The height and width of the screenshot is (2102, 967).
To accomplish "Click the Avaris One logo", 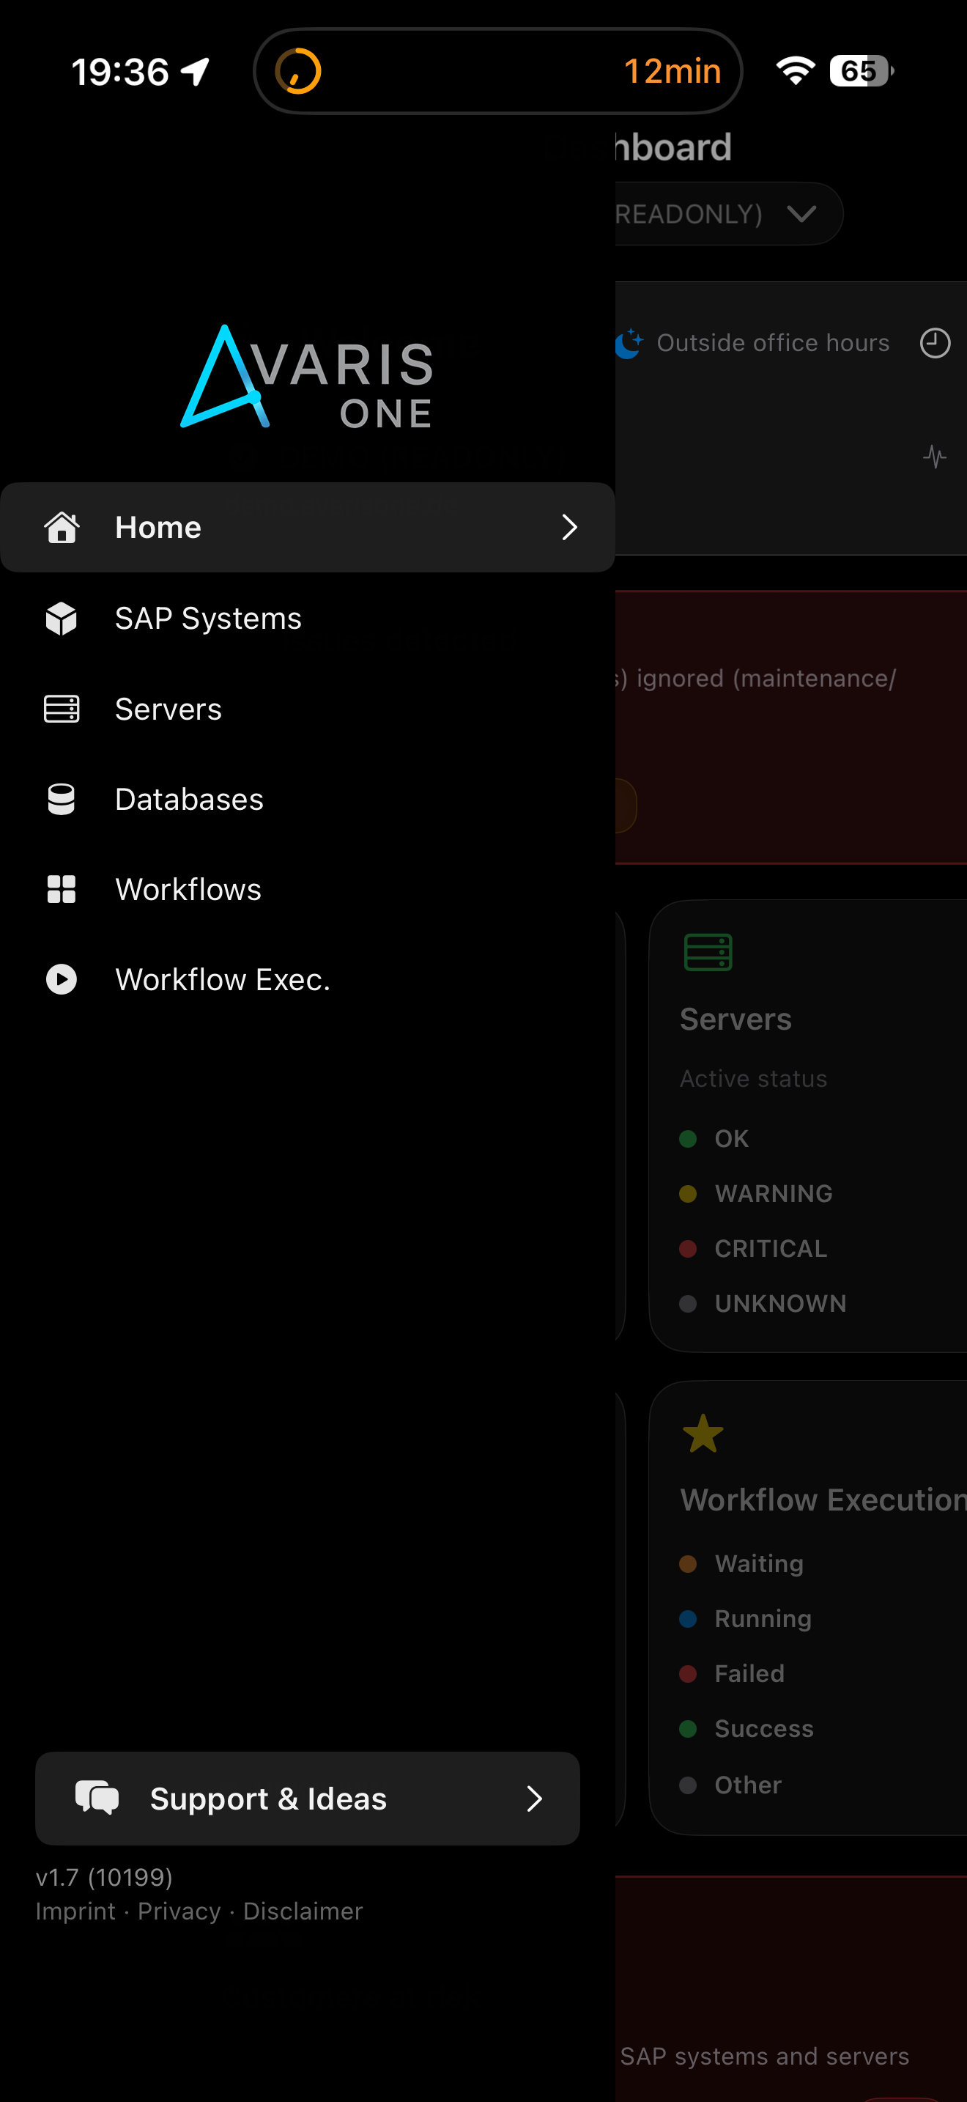I will (x=308, y=377).
